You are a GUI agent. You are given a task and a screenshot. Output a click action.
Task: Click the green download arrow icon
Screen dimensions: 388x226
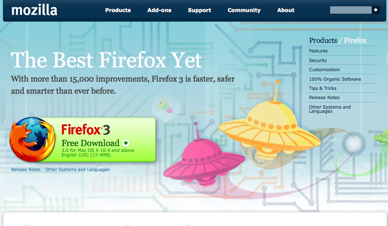(x=126, y=143)
